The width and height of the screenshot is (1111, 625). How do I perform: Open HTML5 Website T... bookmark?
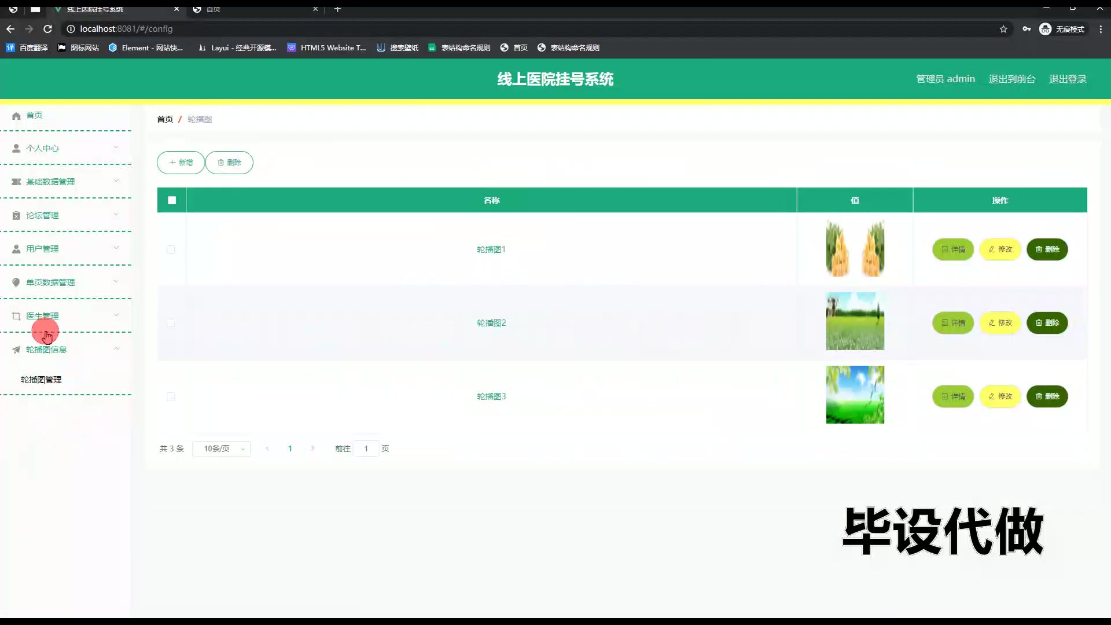tap(327, 48)
